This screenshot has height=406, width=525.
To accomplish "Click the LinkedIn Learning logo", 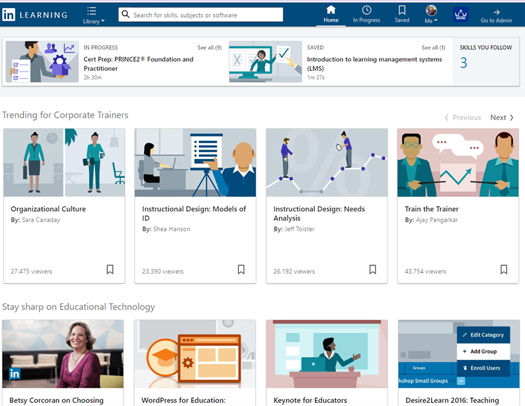I will [x=35, y=15].
